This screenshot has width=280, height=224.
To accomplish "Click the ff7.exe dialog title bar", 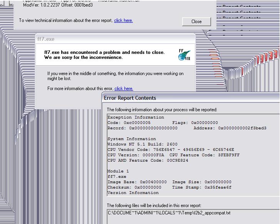I will (116, 39).
